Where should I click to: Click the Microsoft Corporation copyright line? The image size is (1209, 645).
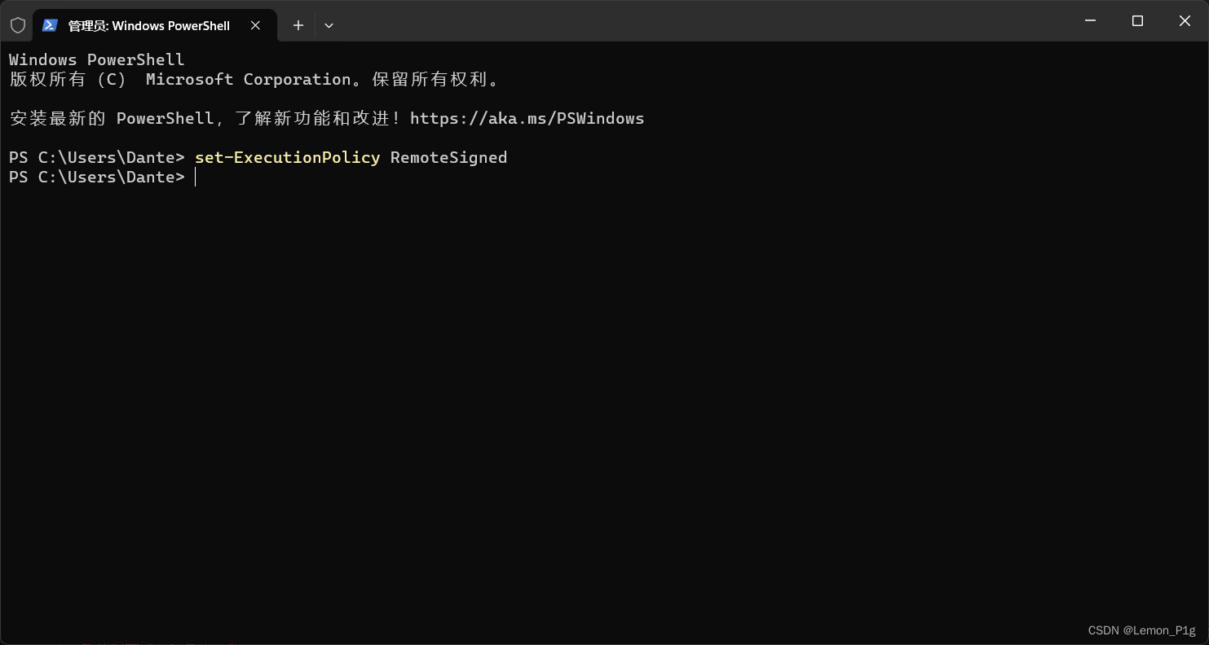(x=254, y=79)
